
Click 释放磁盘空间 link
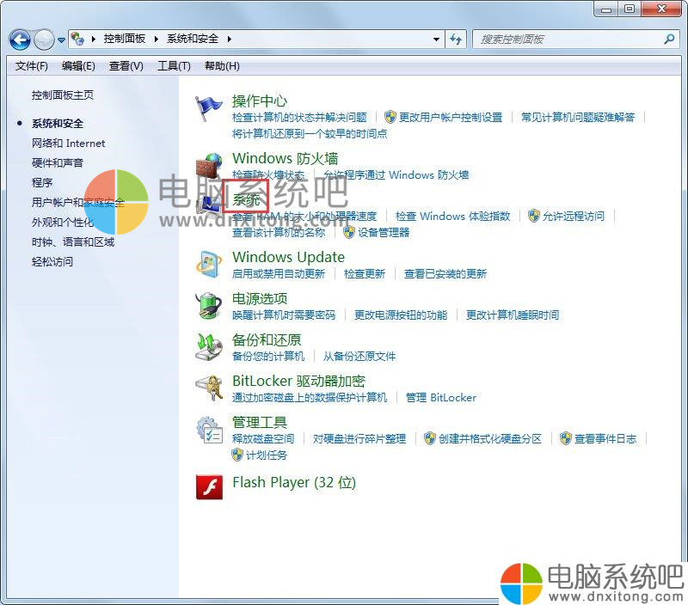(263, 439)
